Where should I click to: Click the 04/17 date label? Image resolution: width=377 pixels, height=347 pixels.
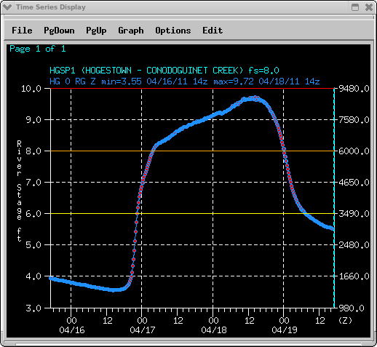click(143, 330)
